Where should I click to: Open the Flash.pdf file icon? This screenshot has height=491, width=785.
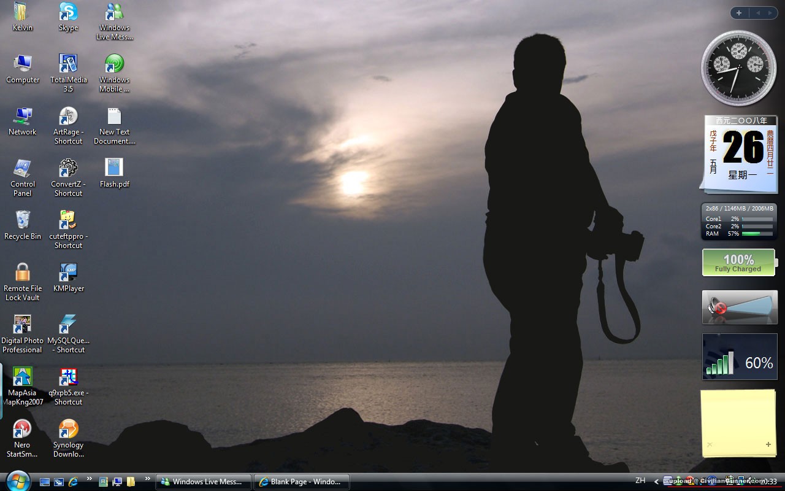click(114, 168)
